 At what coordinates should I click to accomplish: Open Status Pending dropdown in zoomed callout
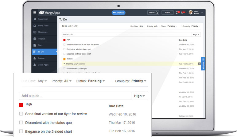tap(96, 81)
